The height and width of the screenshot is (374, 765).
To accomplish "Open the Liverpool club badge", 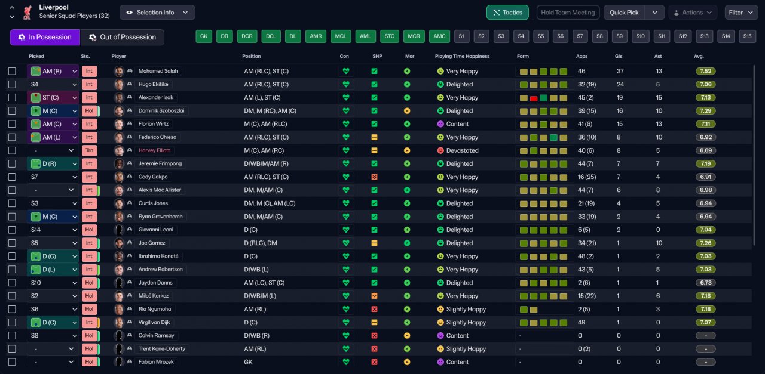I will pyautogui.click(x=27, y=12).
